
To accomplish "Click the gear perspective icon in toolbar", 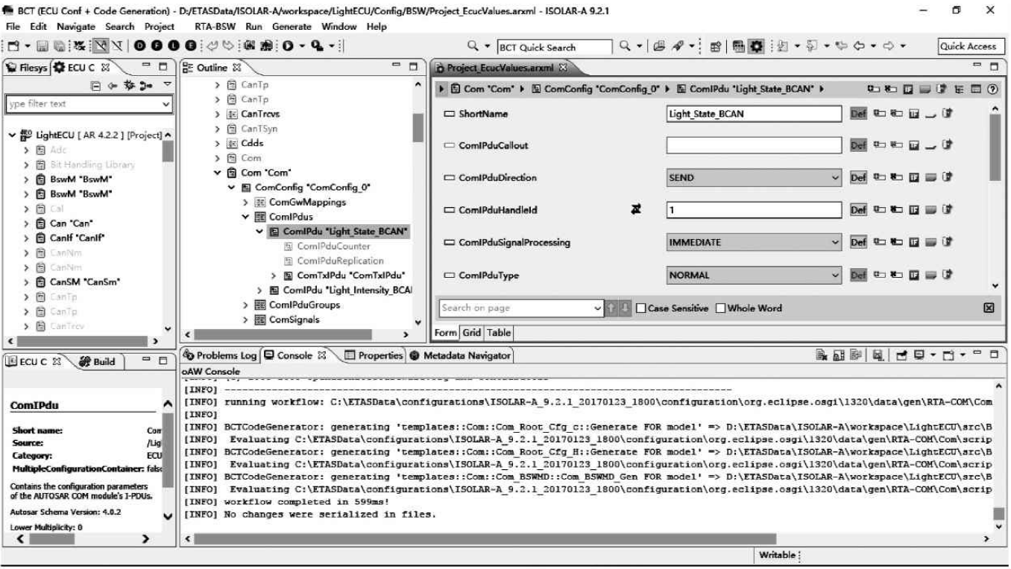I will click(755, 46).
